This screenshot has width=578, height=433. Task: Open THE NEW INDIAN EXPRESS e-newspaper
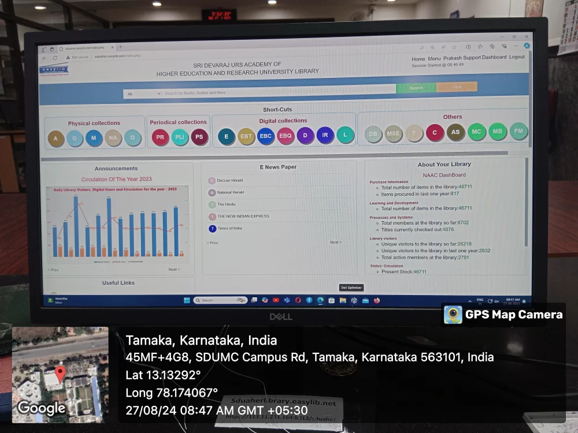[x=243, y=216]
